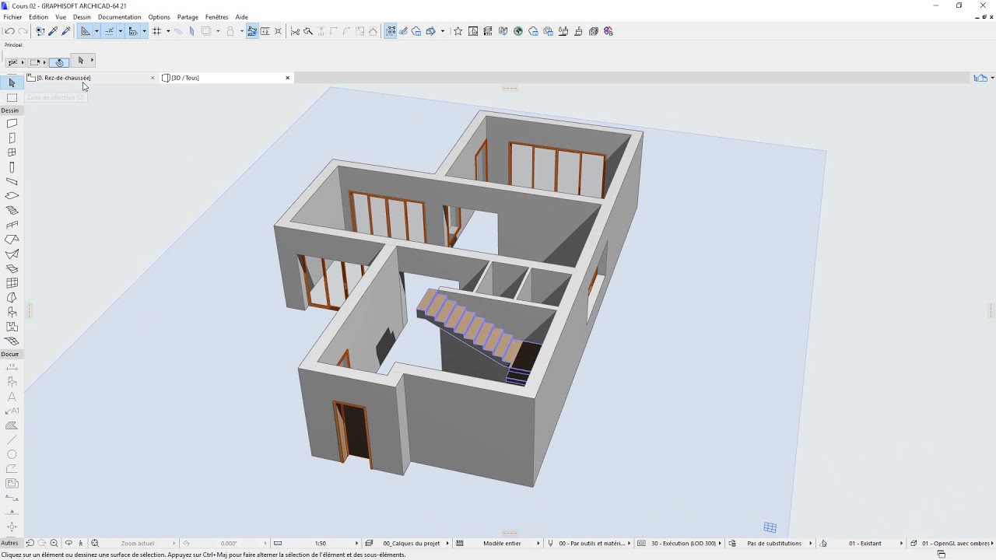Toggle the highlighted group suspend button
Screen dimensions: 996x560
(391, 31)
